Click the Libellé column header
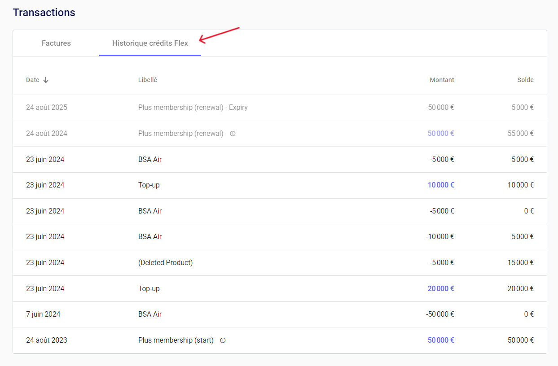This screenshot has height=366, width=558. (x=147, y=80)
